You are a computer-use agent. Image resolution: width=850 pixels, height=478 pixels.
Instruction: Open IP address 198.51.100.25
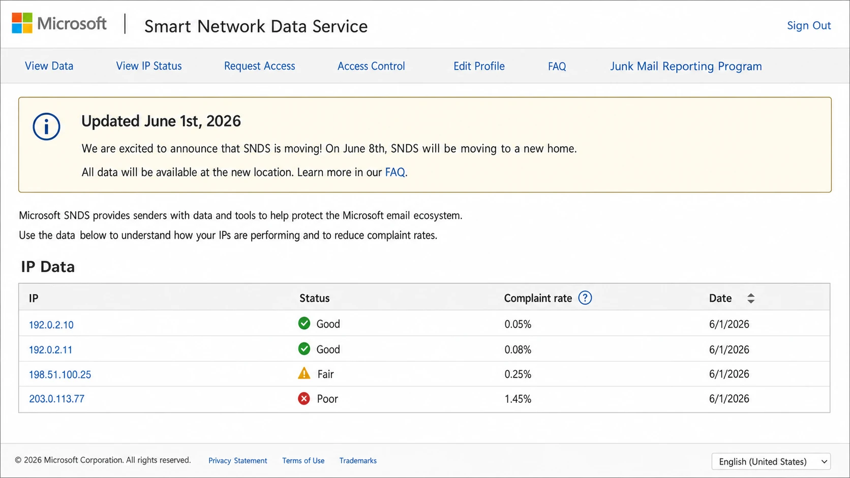tap(60, 374)
